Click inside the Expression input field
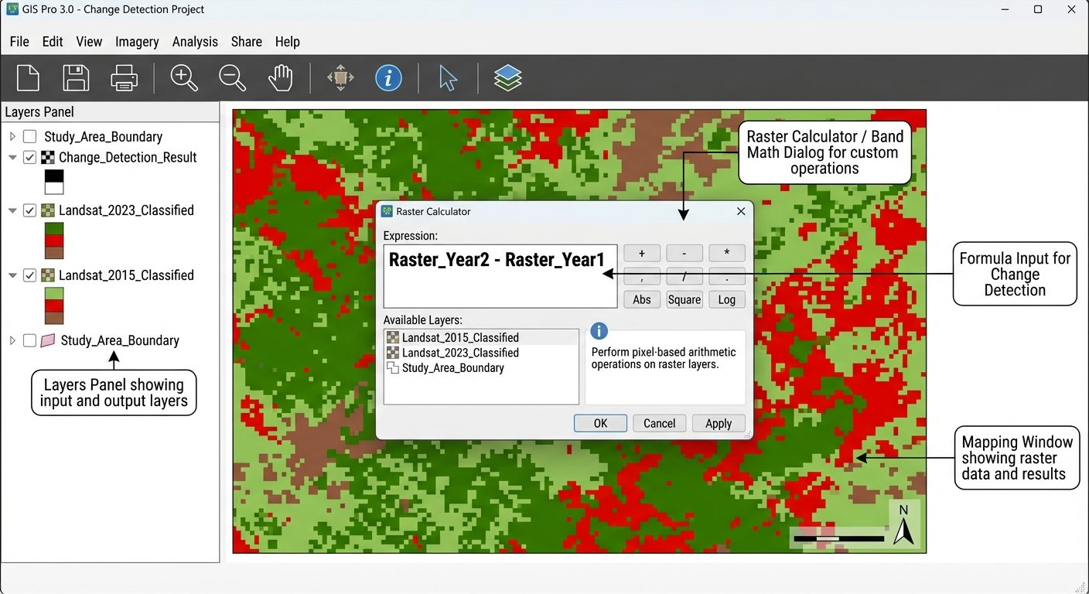 point(500,275)
